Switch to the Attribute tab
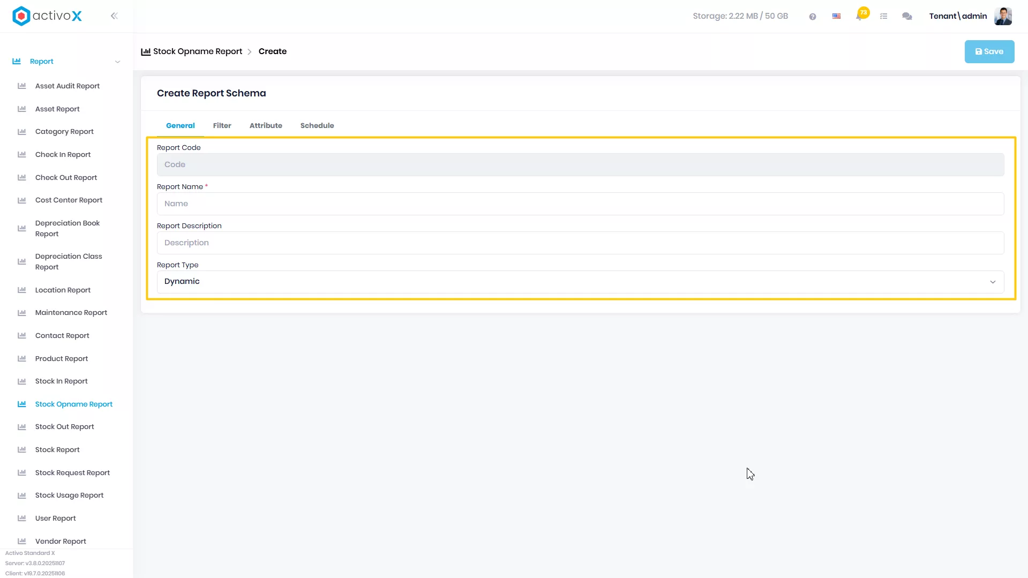The image size is (1028, 578). point(266,125)
